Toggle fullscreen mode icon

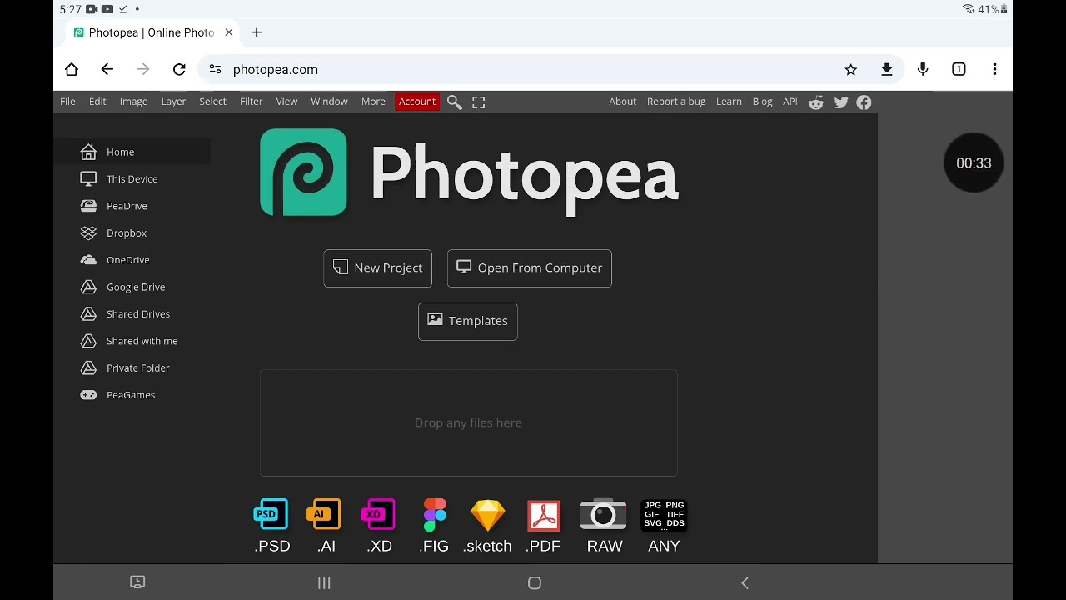point(478,102)
